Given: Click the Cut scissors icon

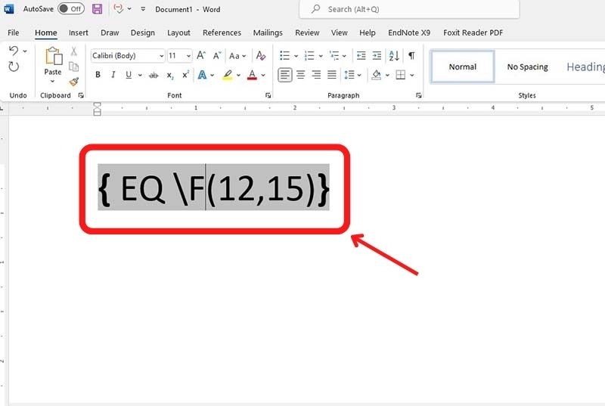Looking at the screenshot, I should pos(73,51).
